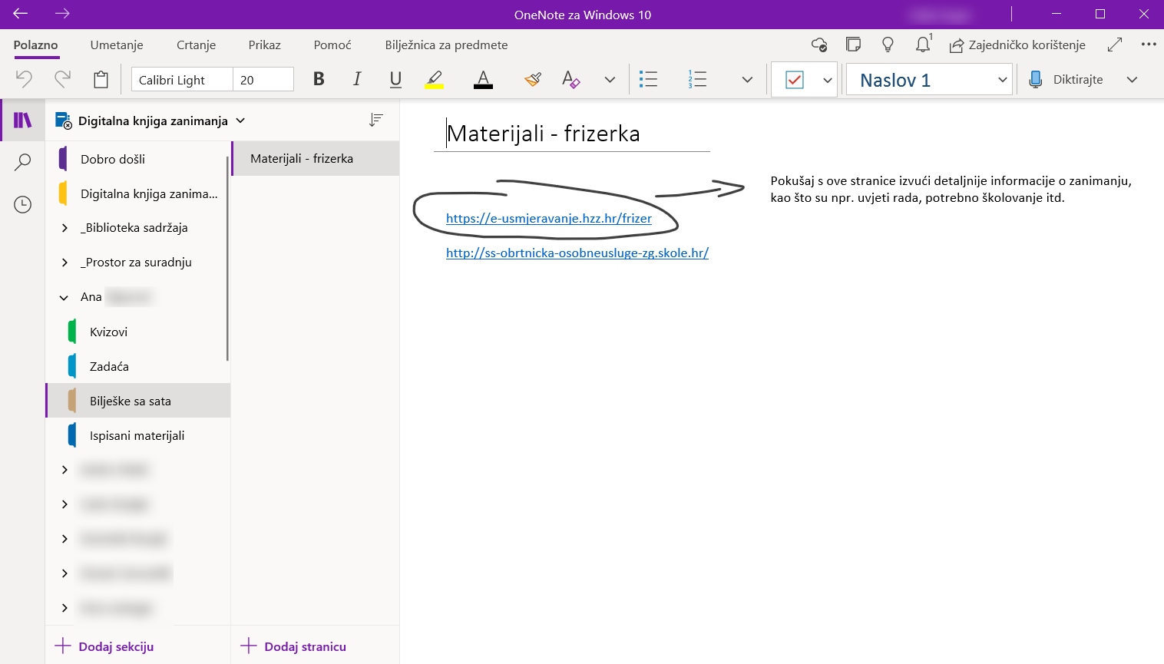Open the e-usmjeravanje.hzz.hr/frizer link
The height and width of the screenshot is (664, 1164).
click(549, 218)
